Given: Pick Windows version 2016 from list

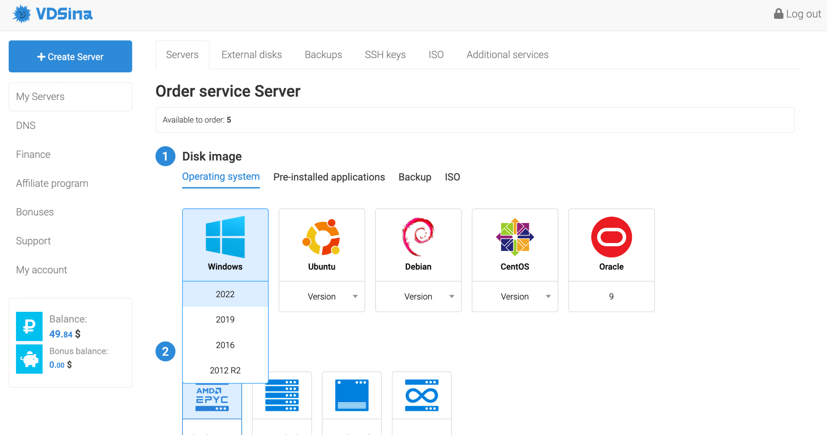Looking at the screenshot, I should click(x=225, y=345).
